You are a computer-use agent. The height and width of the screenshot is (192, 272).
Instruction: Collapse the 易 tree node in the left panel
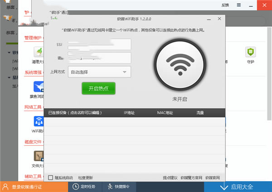coord(9,77)
